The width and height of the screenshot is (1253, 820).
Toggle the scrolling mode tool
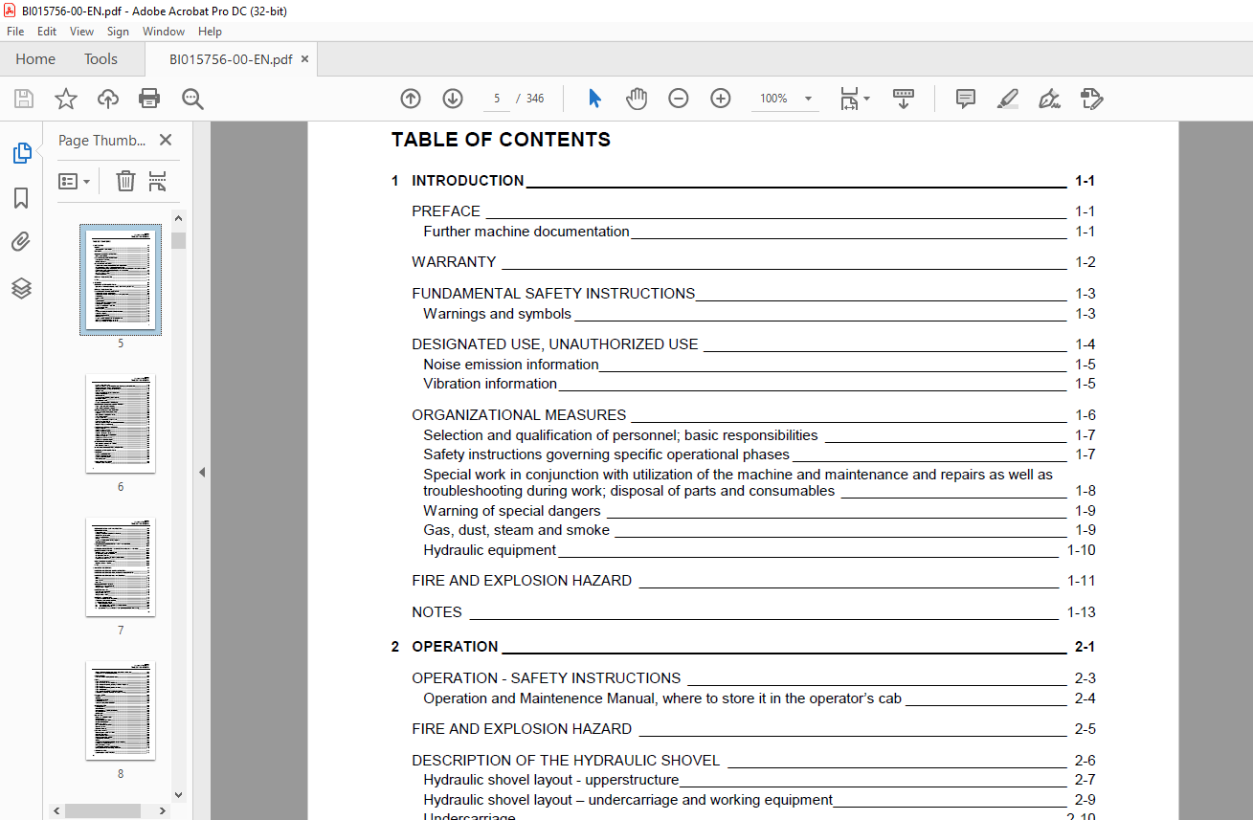[904, 99]
